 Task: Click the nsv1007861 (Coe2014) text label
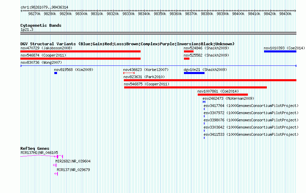[218, 91]
